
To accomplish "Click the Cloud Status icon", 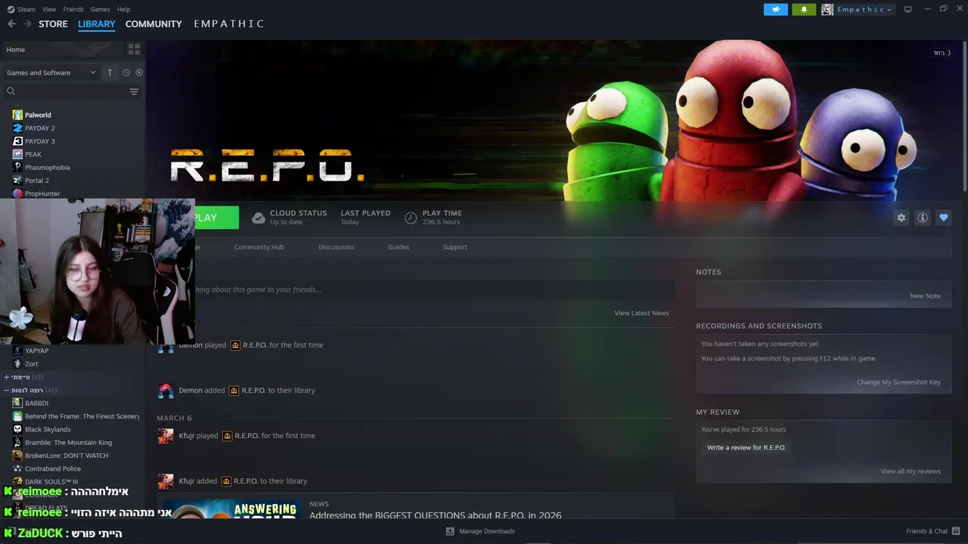I will [x=259, y=218].
